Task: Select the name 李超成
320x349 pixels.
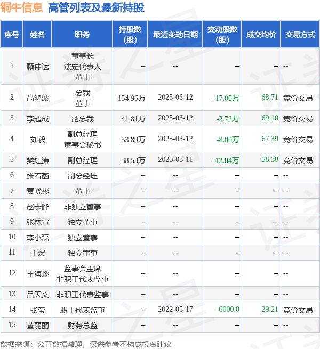Action: (x=38, y=119)
